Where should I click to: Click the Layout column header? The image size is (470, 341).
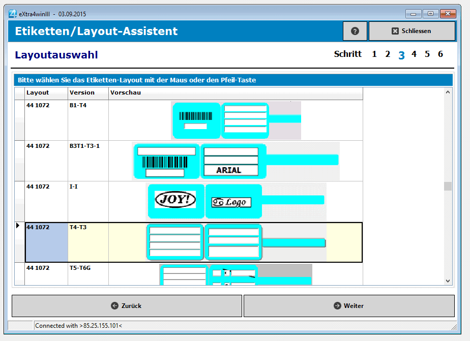pos(46,93)
